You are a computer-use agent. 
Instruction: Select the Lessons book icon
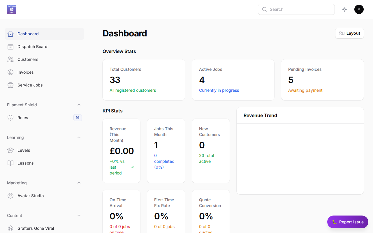coord(10,163)
